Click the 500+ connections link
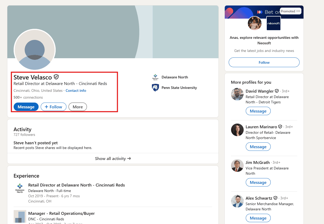The height and width of the screenshot is (224, 324). (28, 97)
